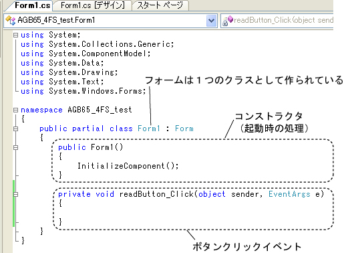Image resolution: width=344 pixels, height=253 pixels.
Task: Click 'readButton_Click' in the method signature
Action: (156, 194)
